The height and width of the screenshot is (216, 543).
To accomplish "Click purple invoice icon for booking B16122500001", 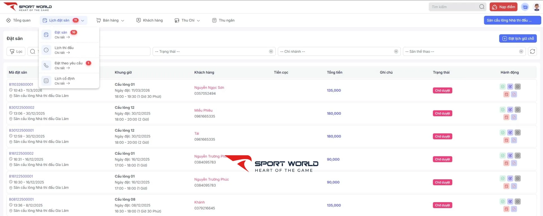I will coord(514,186).
